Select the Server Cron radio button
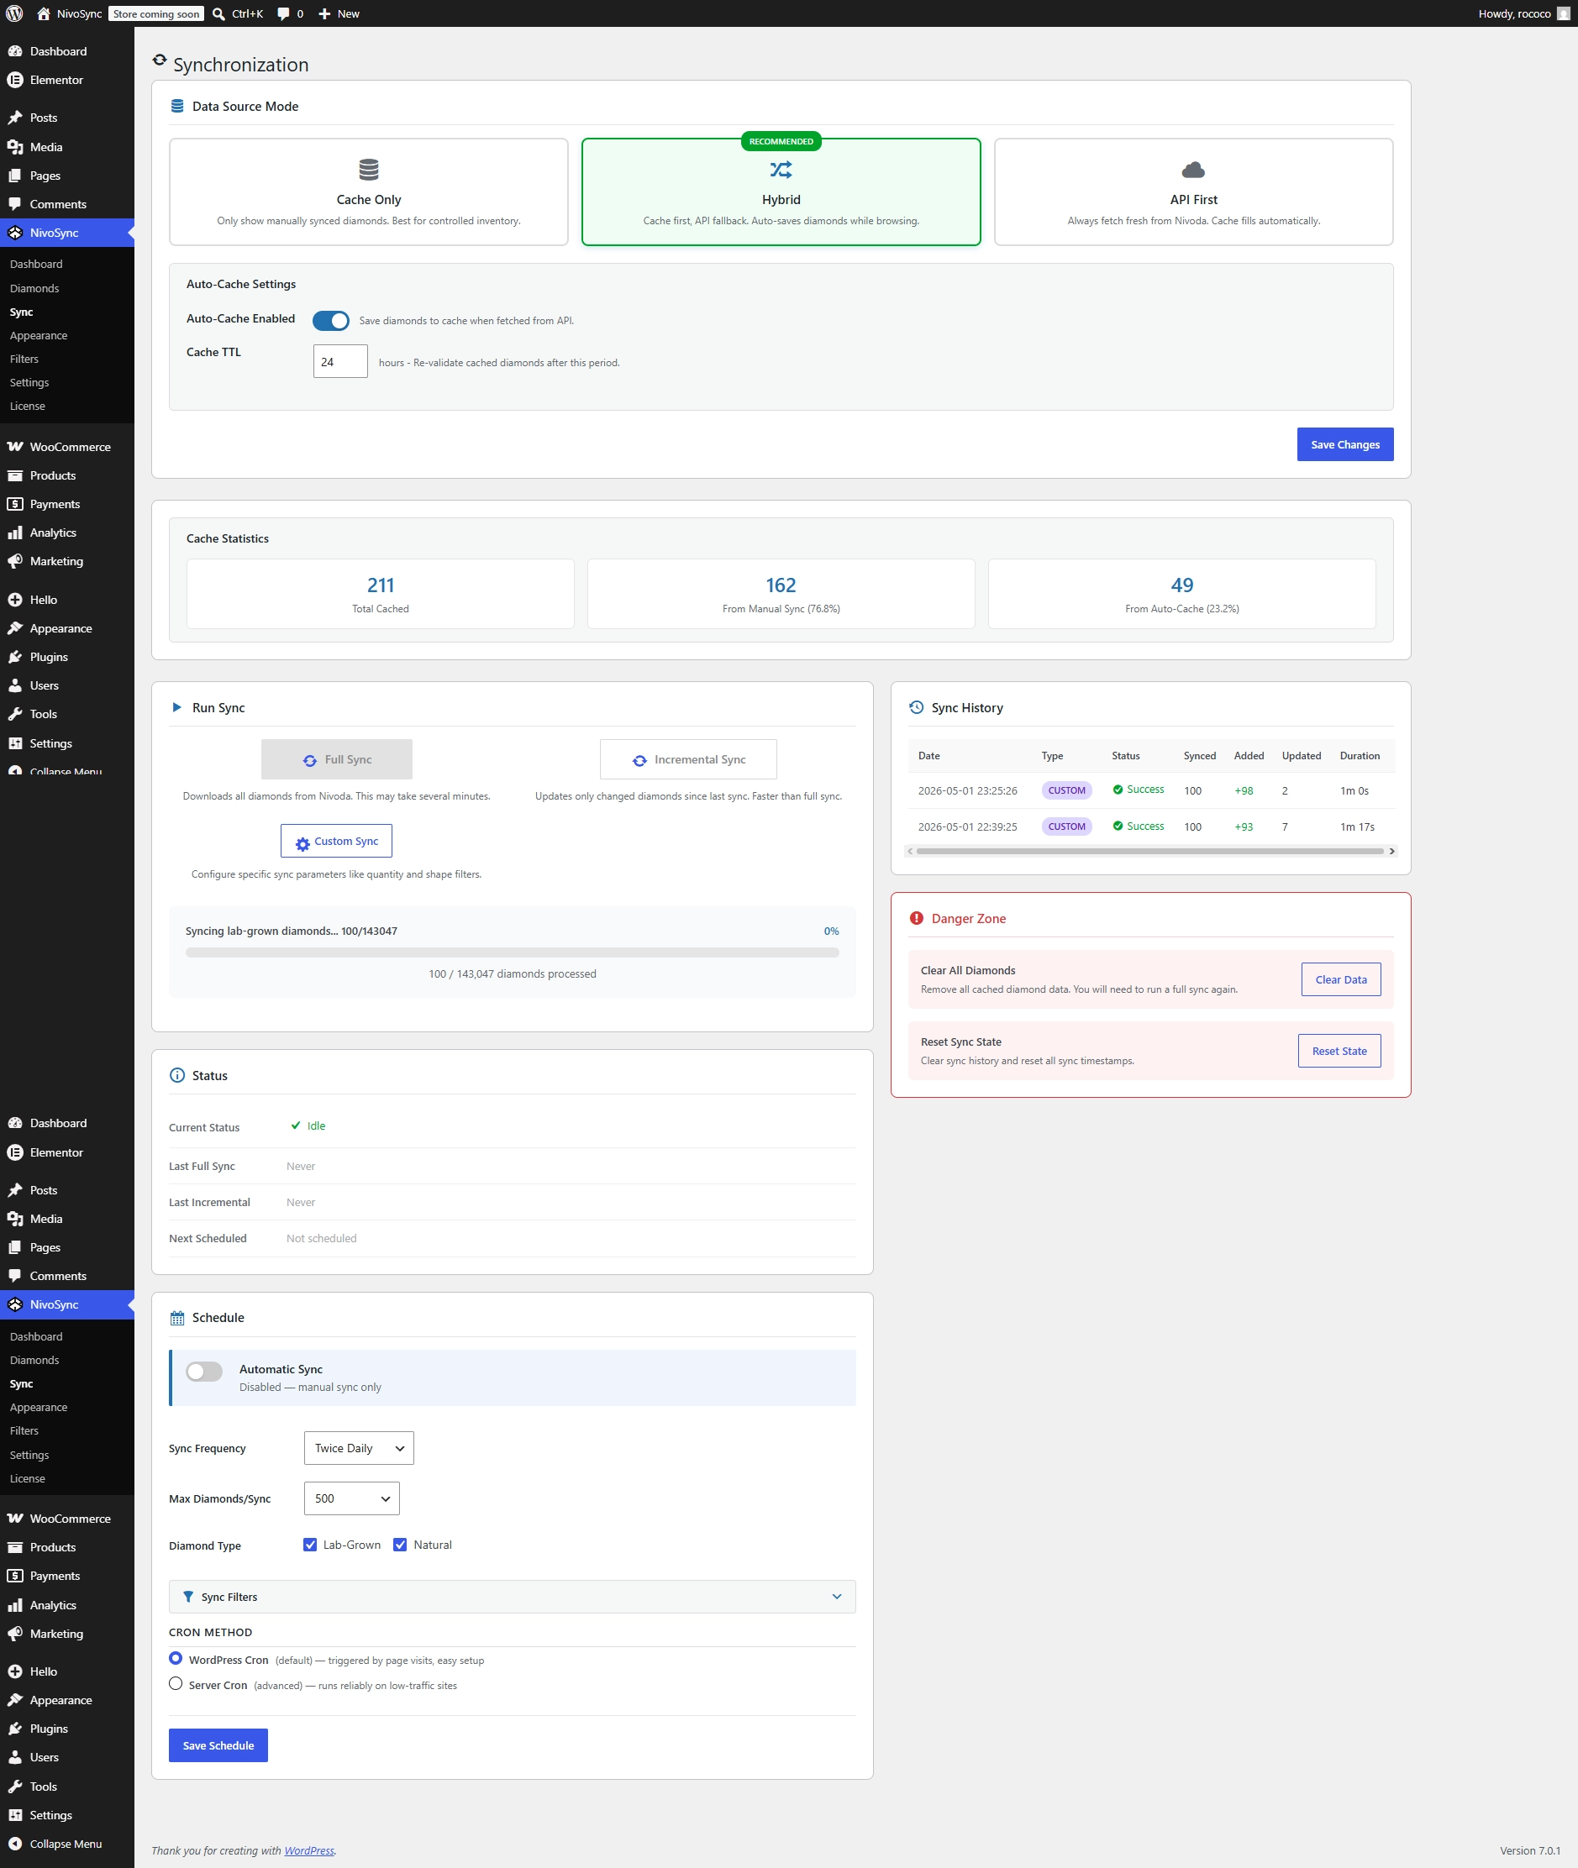This screenshot has width=1578, height=1868. (x=176, y=1683)
